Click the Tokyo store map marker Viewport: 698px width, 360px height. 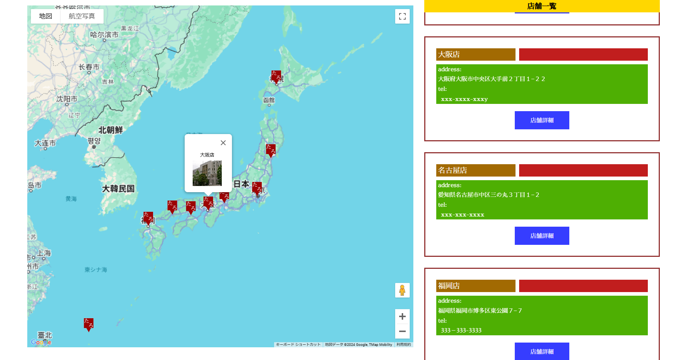click(x=257, y=188)
